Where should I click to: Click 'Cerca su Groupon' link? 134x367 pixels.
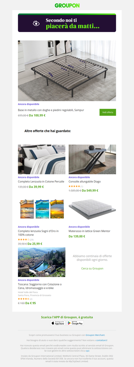click(x=92, y=269)
